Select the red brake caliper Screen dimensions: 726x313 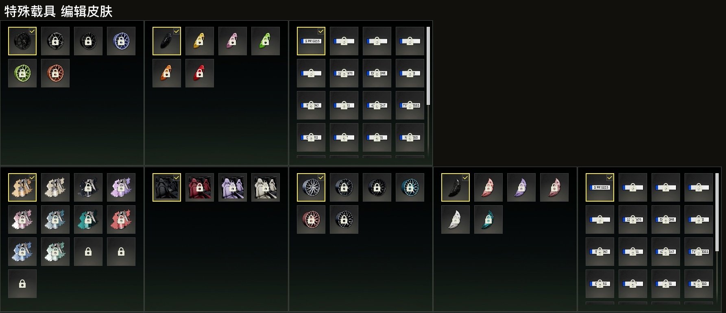(200, 73)
